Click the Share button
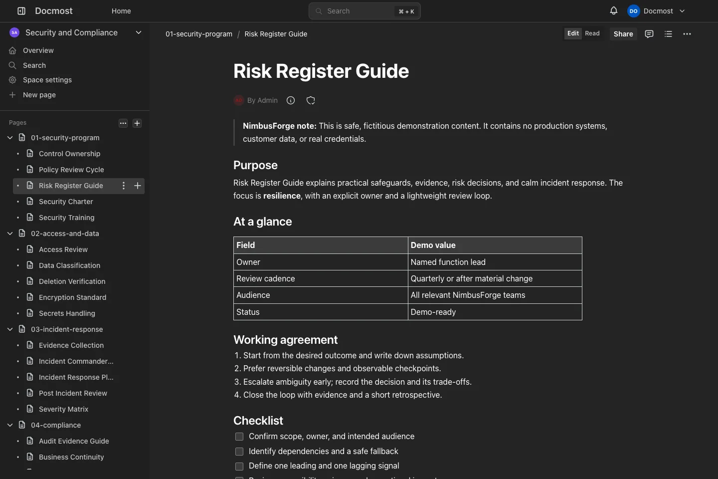 point(623,34)
